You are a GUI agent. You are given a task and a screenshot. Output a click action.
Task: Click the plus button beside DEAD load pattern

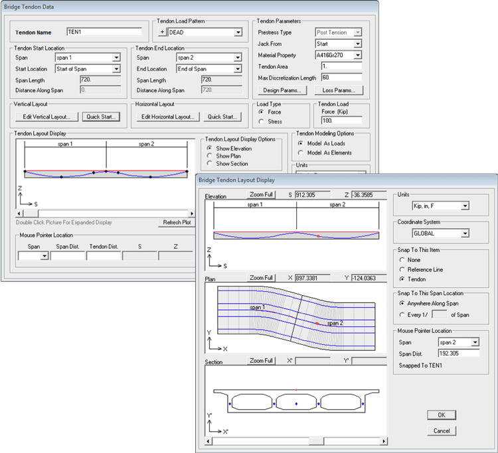tap(163, 32)
